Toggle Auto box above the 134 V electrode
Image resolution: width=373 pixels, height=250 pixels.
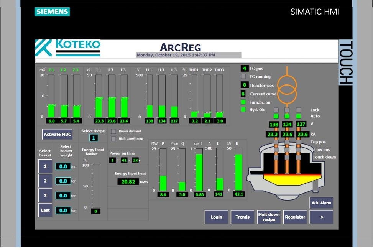tap(287, 116)
